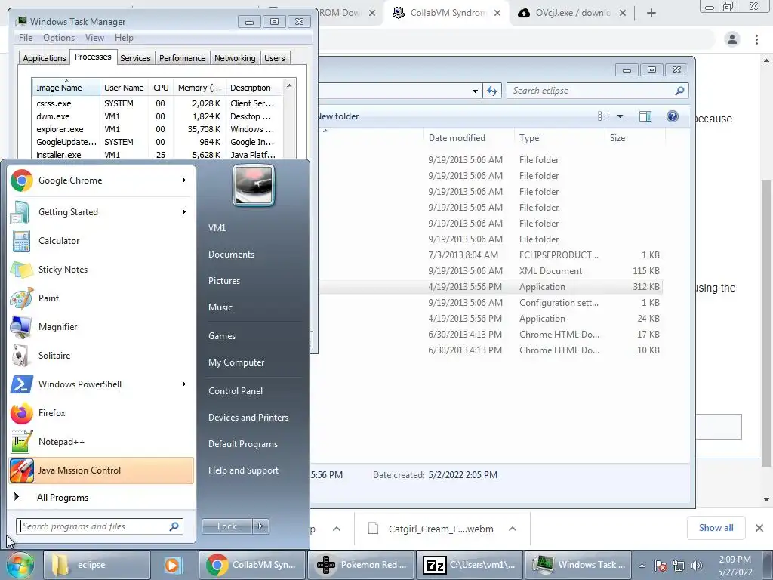Screen dimensions: 773x580
Task: Launch Java Mission Control
Action: [x=101, y=470]
